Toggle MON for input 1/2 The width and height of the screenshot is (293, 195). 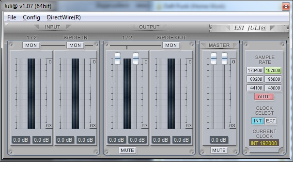point(31,45)
